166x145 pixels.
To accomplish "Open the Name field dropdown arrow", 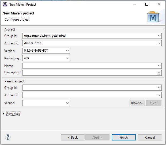I will (x=159, y=66).
